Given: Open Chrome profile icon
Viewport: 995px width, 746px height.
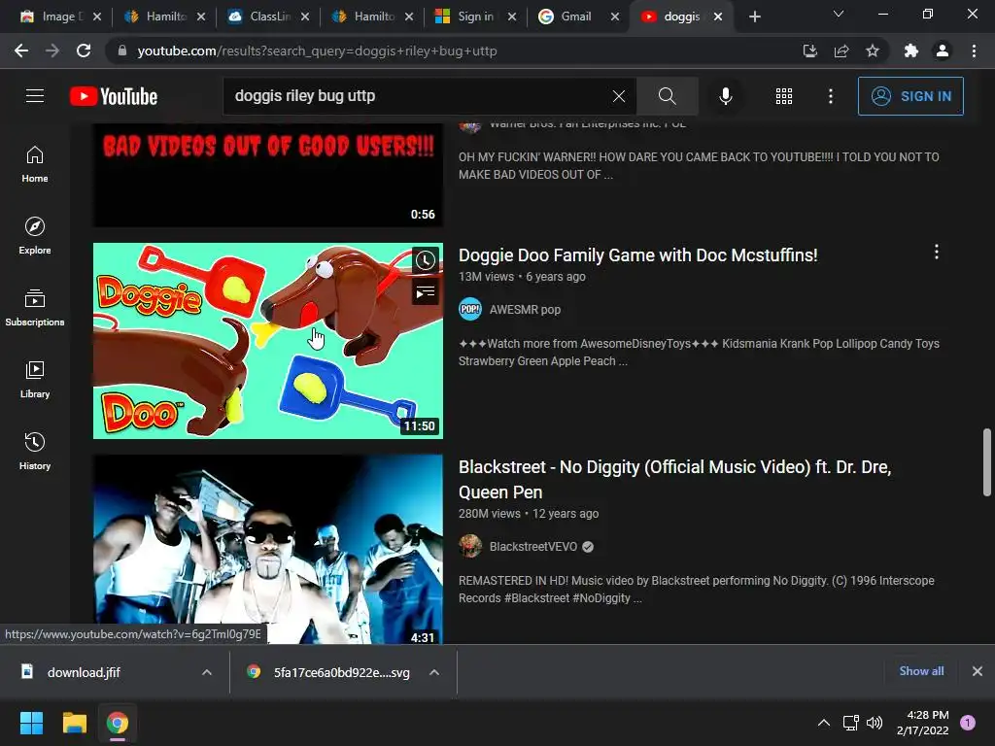Looking at the screenshot, I should 943,51.
